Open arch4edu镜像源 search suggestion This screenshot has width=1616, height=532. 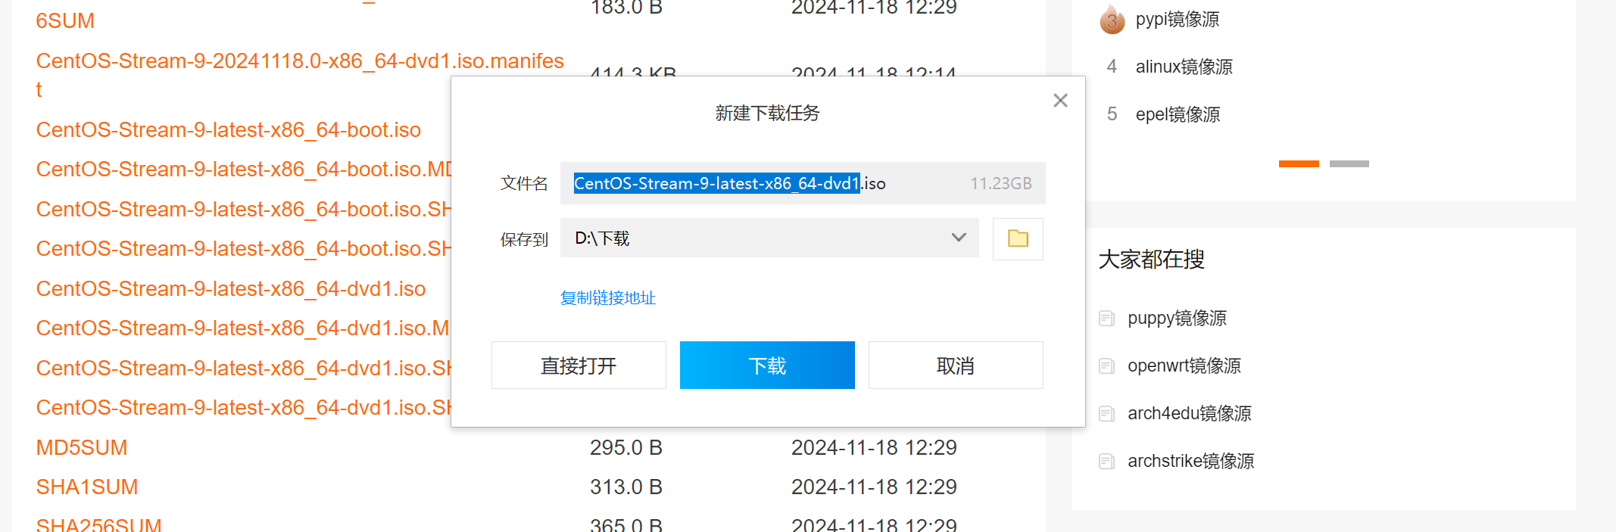point(1190,414)
